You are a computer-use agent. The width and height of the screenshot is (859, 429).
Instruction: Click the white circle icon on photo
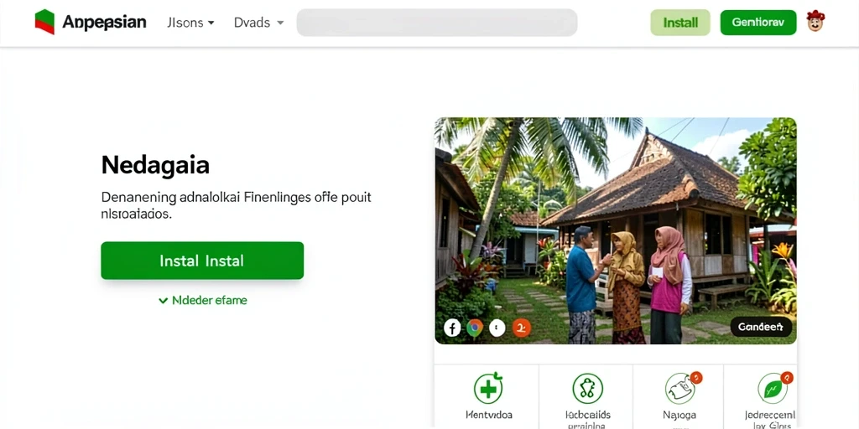pyautogui.click(x=497, y=328)
